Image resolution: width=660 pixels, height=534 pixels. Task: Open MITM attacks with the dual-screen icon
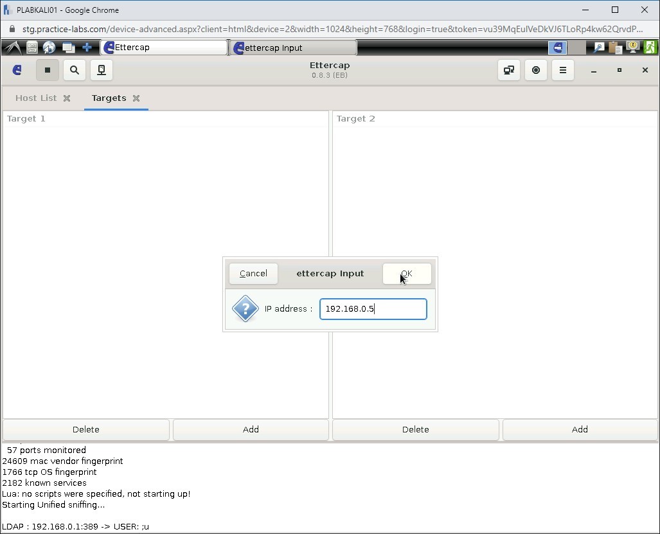(509, 70)
